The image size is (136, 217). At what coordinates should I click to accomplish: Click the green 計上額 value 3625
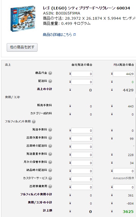[128, 211]
